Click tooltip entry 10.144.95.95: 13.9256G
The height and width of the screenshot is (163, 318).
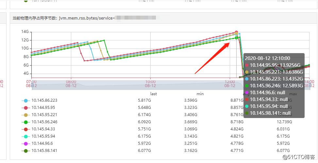(273, 65)
